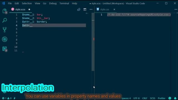
Task: Split the editor with split icon
Action: coord(85,9)
